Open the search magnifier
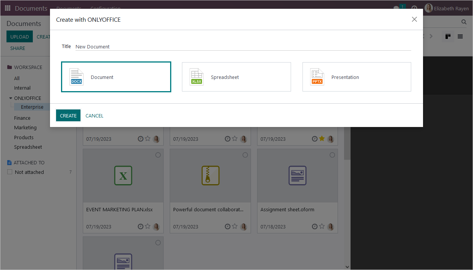473x270 pixels. click(x=463, y=22)
